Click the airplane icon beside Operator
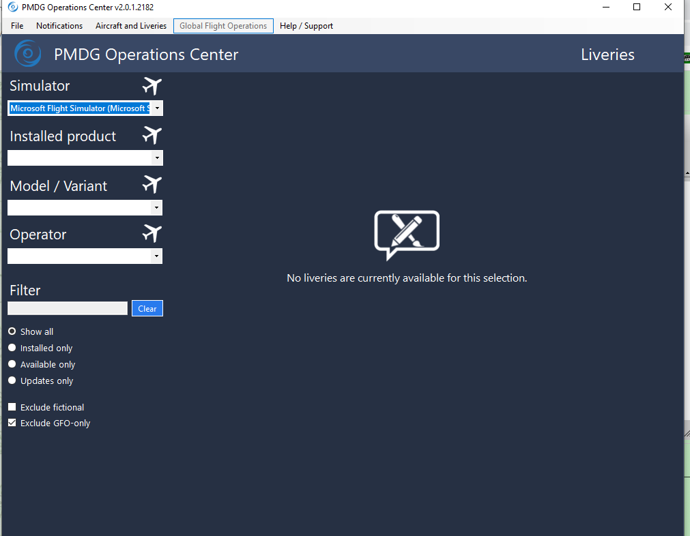This screenshot has height=536, width=690. point(152,233)
